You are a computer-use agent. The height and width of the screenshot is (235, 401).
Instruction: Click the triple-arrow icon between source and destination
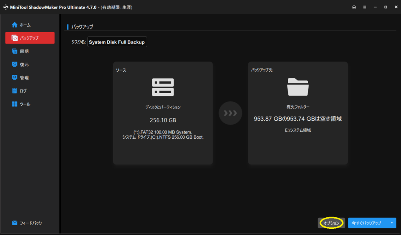[x=230, y=113]
